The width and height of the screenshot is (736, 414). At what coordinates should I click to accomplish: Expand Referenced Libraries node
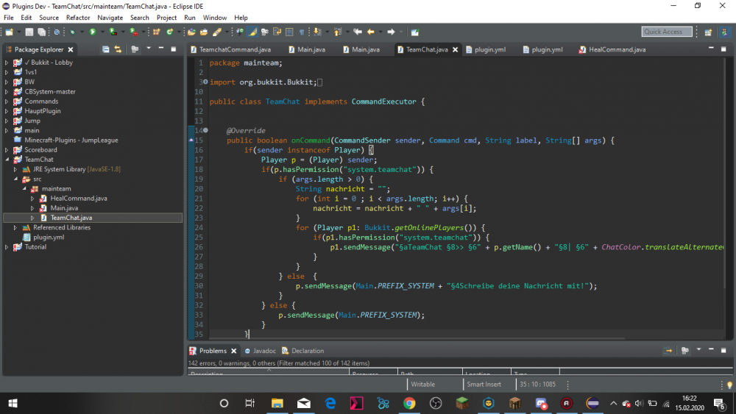(15, 227)
